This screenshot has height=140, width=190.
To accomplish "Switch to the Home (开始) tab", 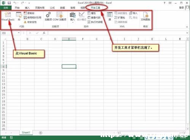I will 17,8.
